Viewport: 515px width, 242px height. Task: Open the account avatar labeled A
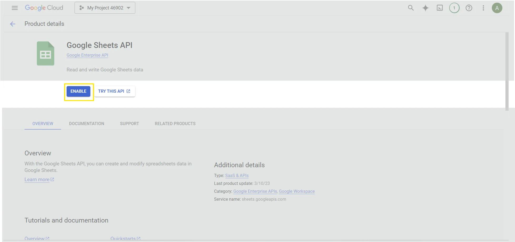[x=497, y=8]
